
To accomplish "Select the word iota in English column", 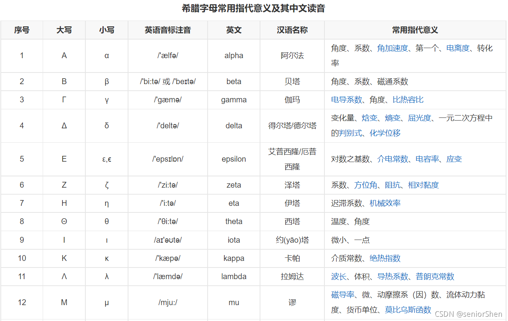I will [234, 240].
